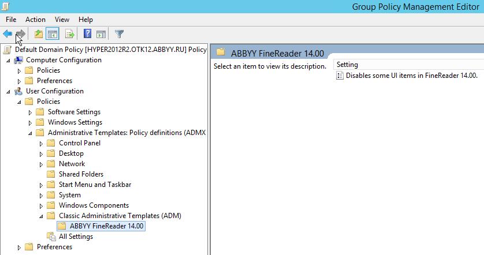Click the All Settings icon
Image resolution: width=484 pixels, height=255 pixels.
point(51,237)
